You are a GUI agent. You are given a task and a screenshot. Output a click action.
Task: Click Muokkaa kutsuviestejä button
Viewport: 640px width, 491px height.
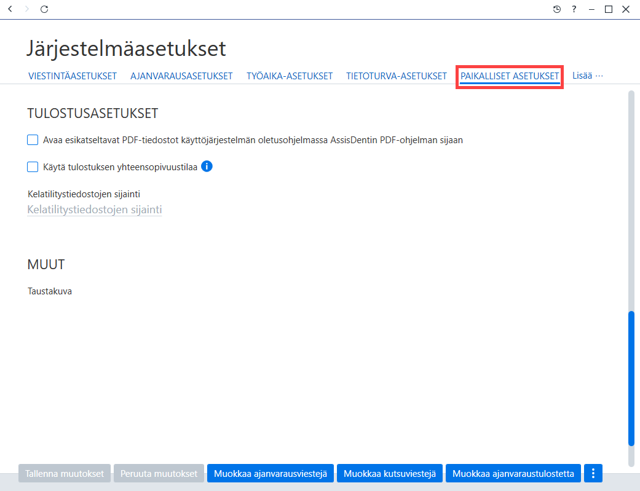pos(390,473)
